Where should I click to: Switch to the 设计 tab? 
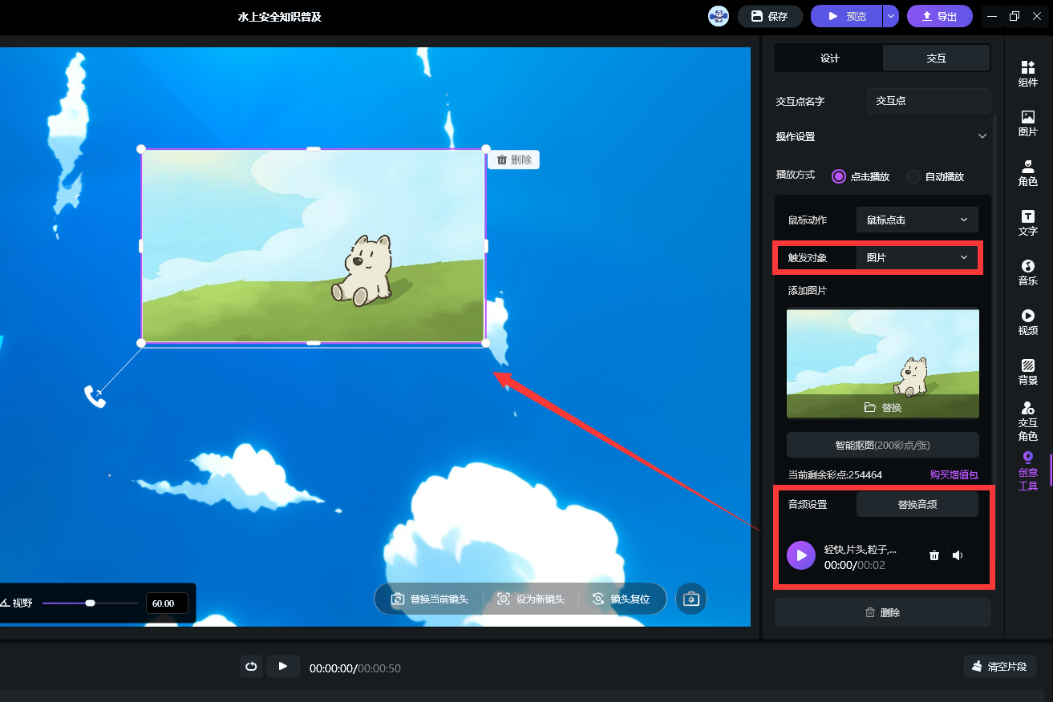(829, 58)
